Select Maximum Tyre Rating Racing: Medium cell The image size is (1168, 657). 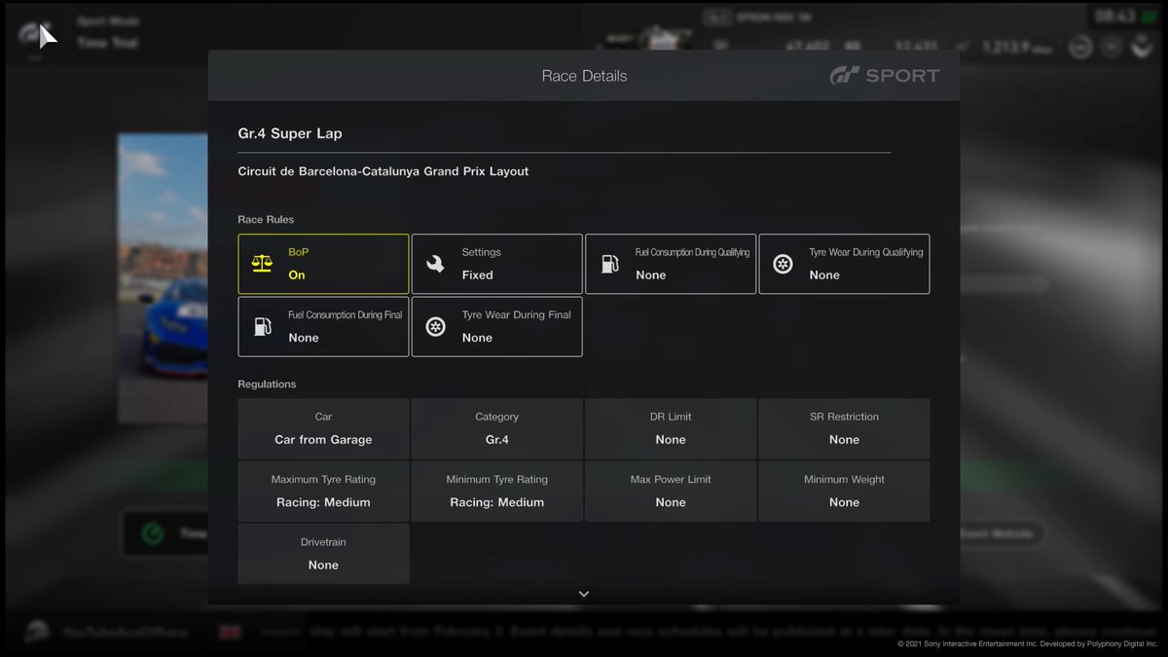(323, 491)
